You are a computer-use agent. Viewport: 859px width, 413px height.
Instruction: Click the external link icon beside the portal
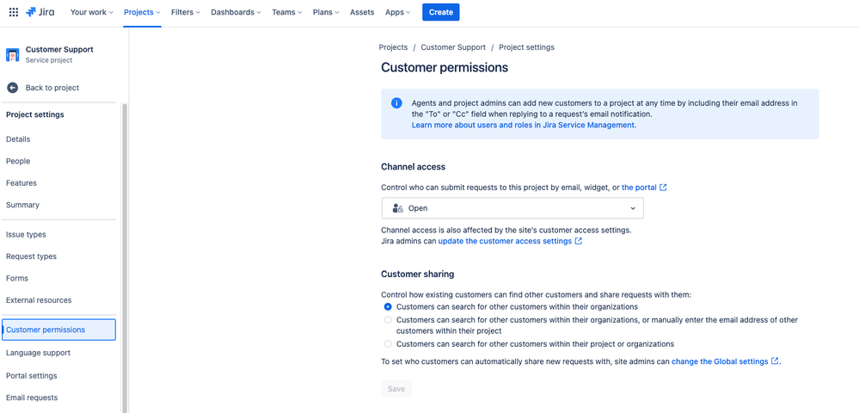click(663, 188)
